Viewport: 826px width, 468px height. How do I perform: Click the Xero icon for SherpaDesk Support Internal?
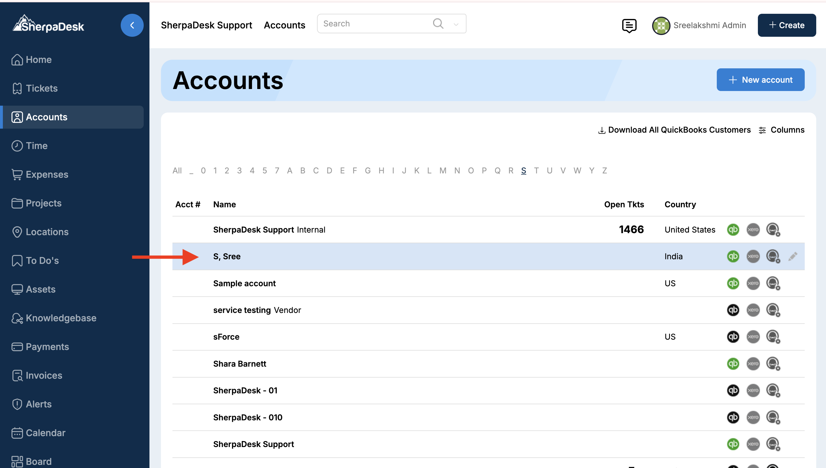(x=753, y=229)
